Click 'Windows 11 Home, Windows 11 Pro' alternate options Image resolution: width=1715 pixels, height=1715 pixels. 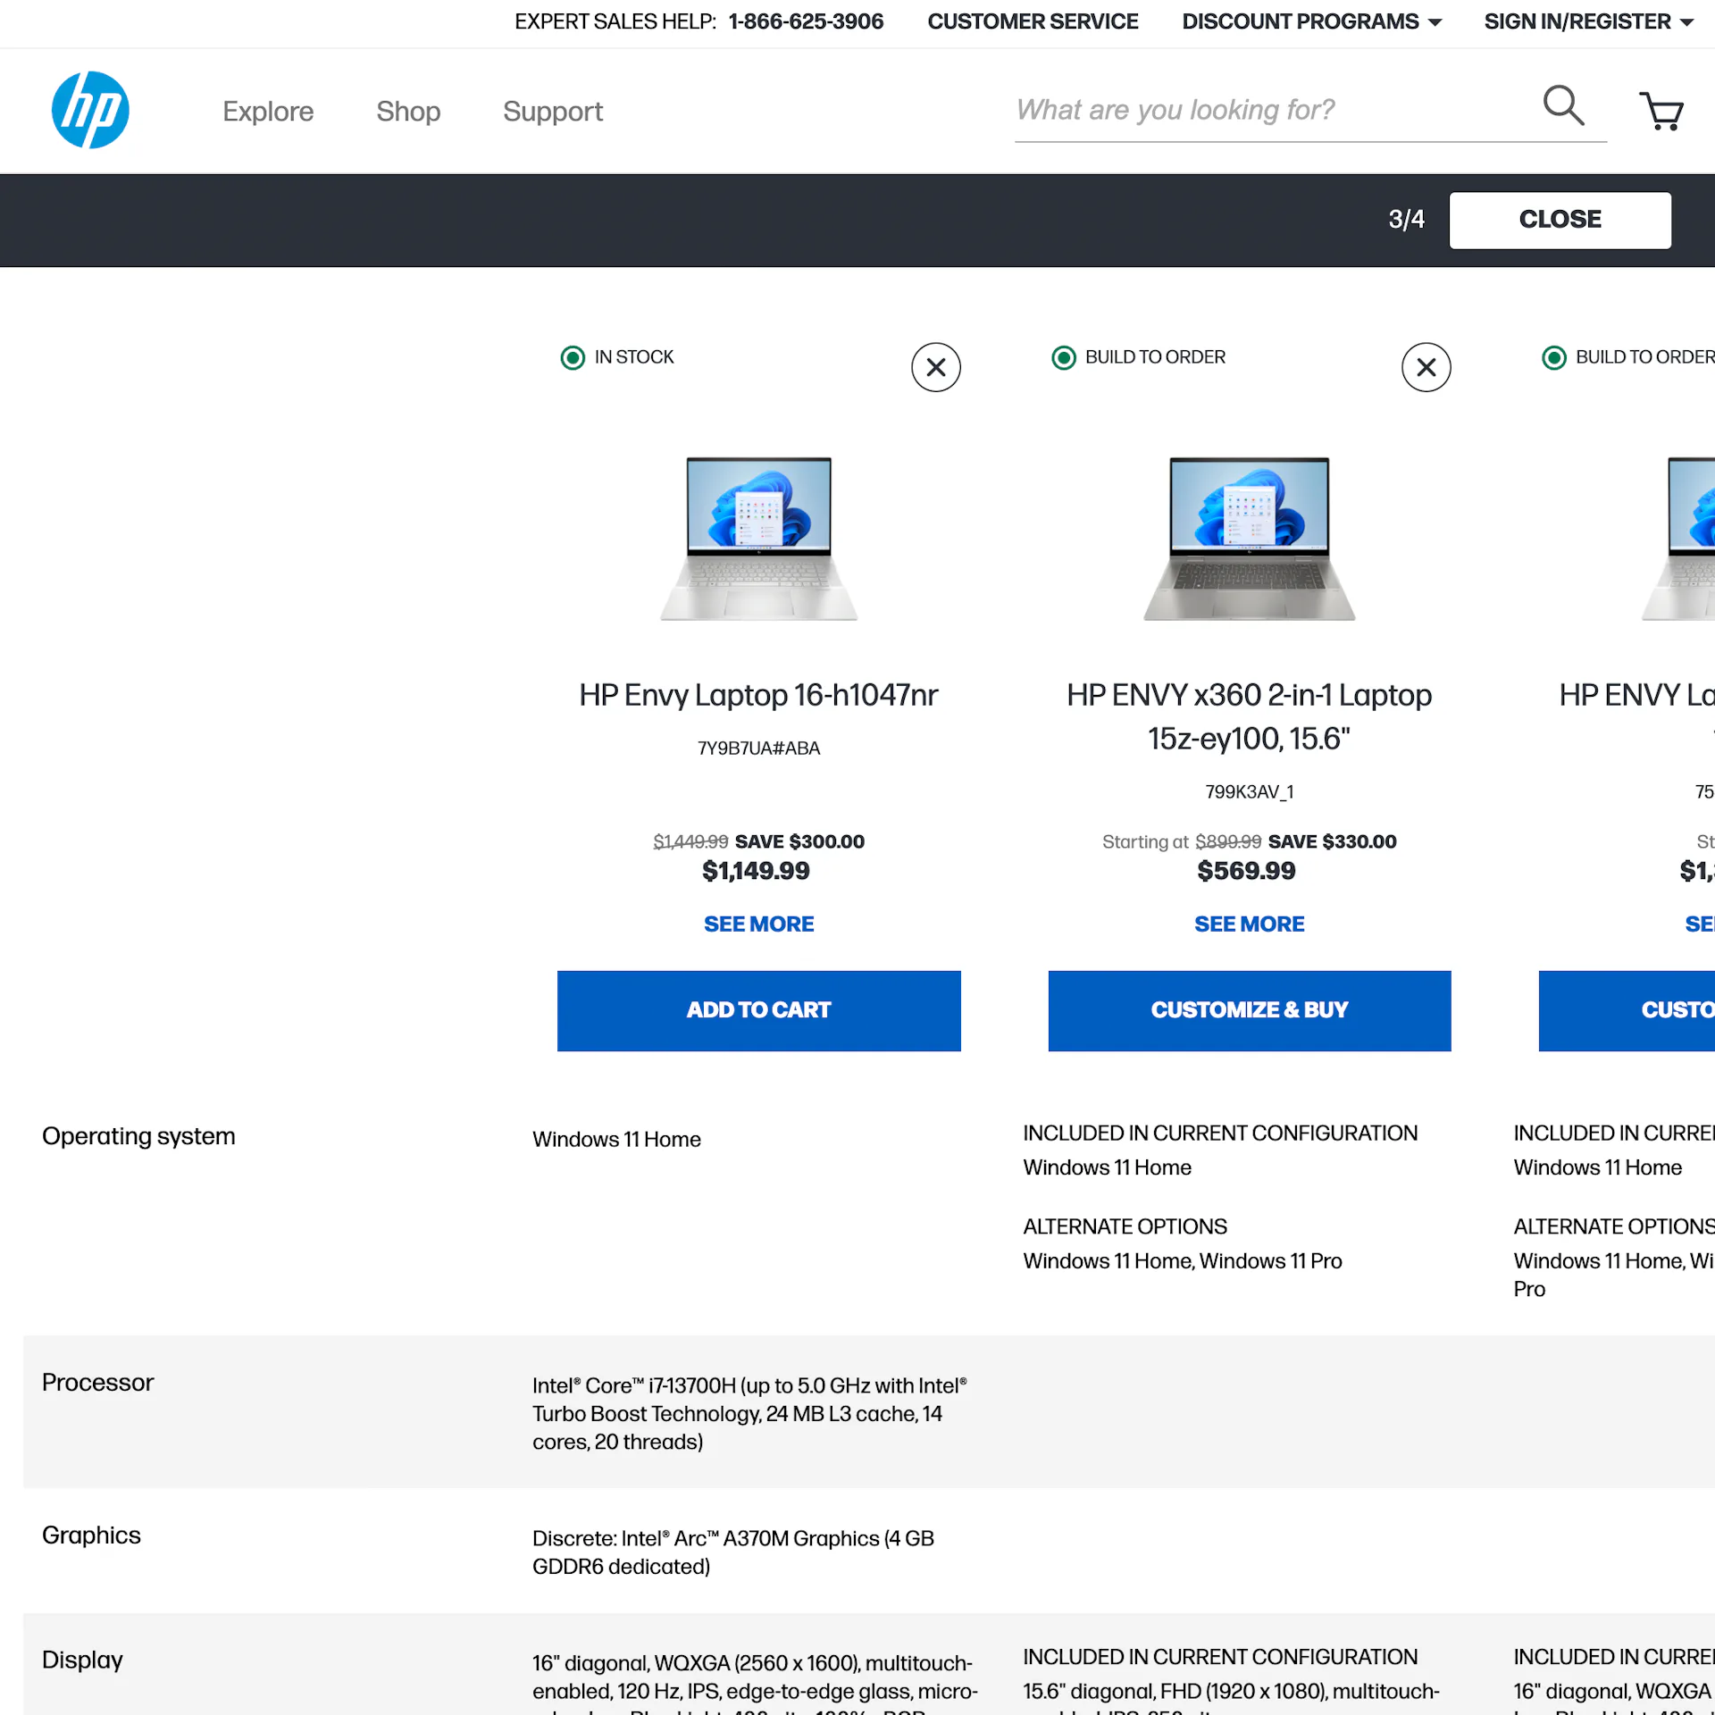pos(1183,1261)
